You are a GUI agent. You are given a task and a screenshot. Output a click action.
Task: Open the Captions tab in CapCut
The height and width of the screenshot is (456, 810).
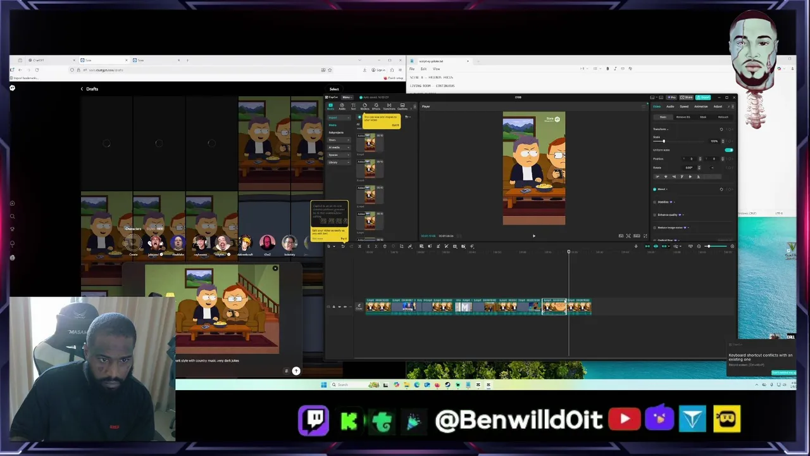click(402, 106)
